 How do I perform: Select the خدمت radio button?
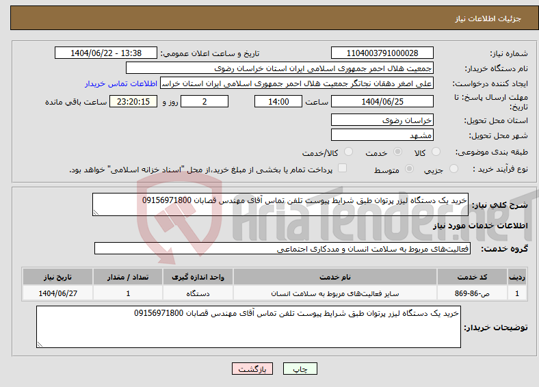pos(397,152)
